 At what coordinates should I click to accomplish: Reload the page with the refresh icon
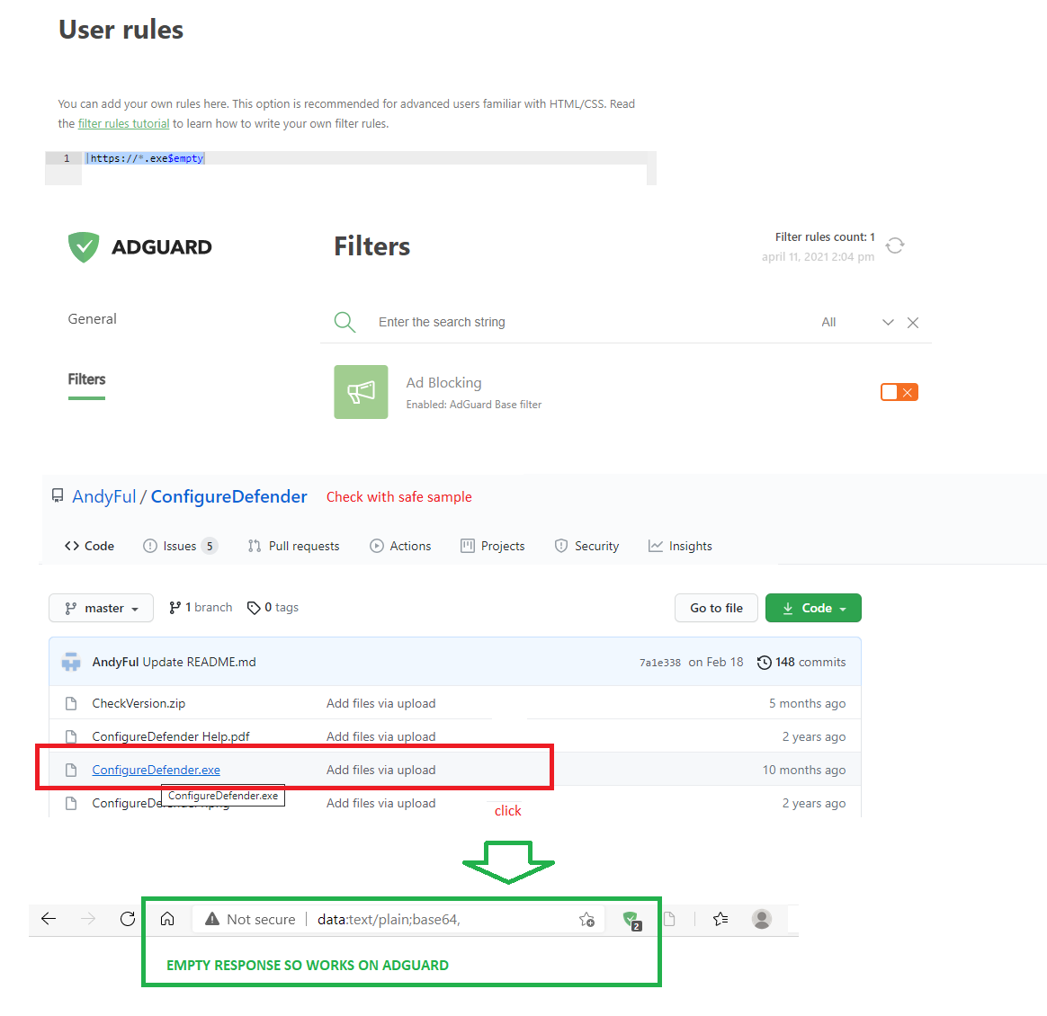click(128, 919)
